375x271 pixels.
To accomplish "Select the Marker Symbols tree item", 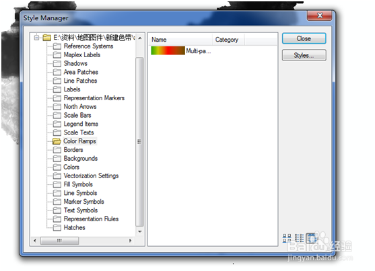I will (x=83, y=202).
